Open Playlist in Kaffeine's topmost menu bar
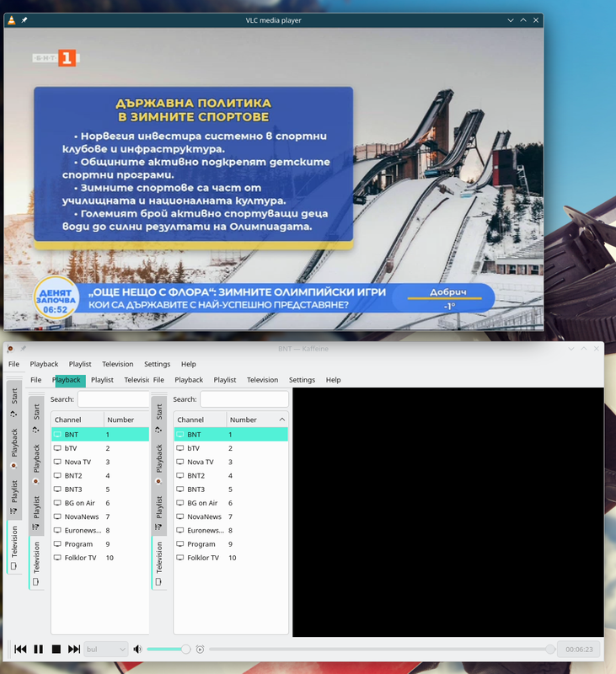The image size is (616, 674). coord(80,364)
